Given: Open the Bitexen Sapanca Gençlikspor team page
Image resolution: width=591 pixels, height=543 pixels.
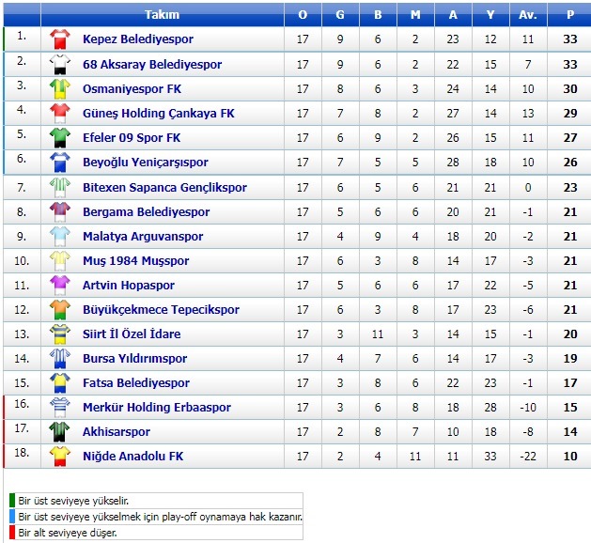Looking at the screenshot, I should pyautogui.click(x=164, y=187).
